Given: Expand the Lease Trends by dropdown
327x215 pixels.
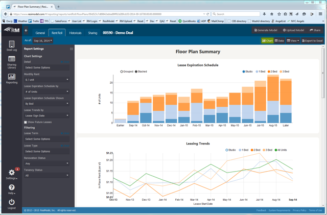Looking at the screenshot, I should click(x=46, y=115).
